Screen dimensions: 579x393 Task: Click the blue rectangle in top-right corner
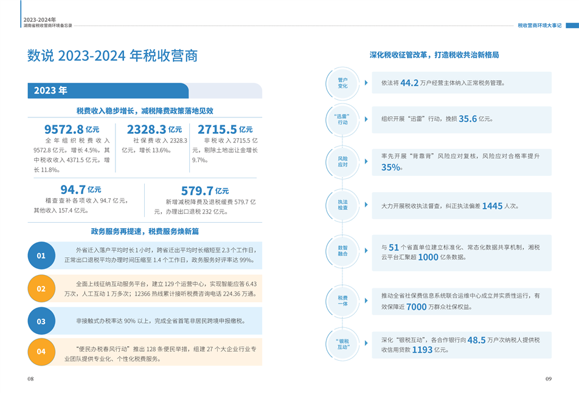click(x=572, y=26)
